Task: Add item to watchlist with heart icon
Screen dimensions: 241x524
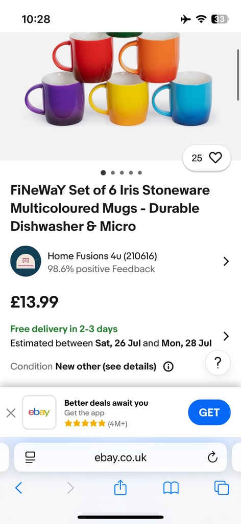Action: click(207, 158)
